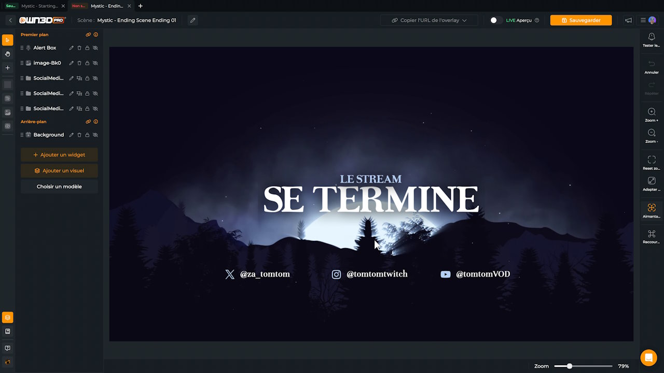Hide the Background layer
This screenshot has height=373, width=664.
coord(95,135)
